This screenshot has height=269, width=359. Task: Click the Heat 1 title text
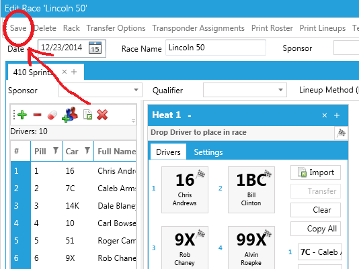click(x=167, y=115)
